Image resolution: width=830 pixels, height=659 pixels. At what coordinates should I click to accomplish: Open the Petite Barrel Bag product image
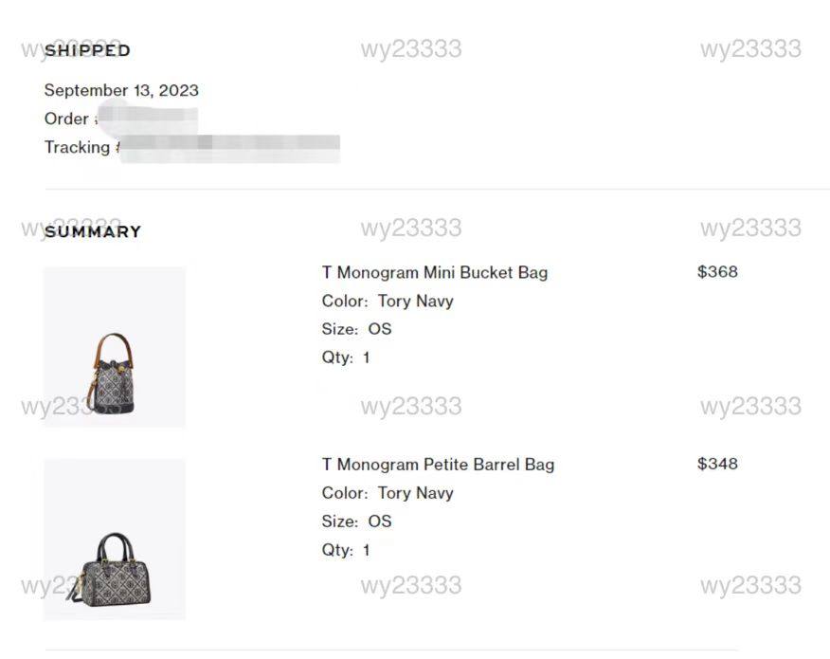tap(115, 540)
